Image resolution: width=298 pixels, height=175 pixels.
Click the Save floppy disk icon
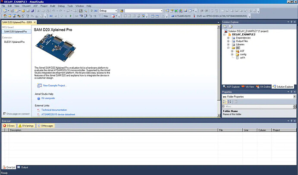28,11
